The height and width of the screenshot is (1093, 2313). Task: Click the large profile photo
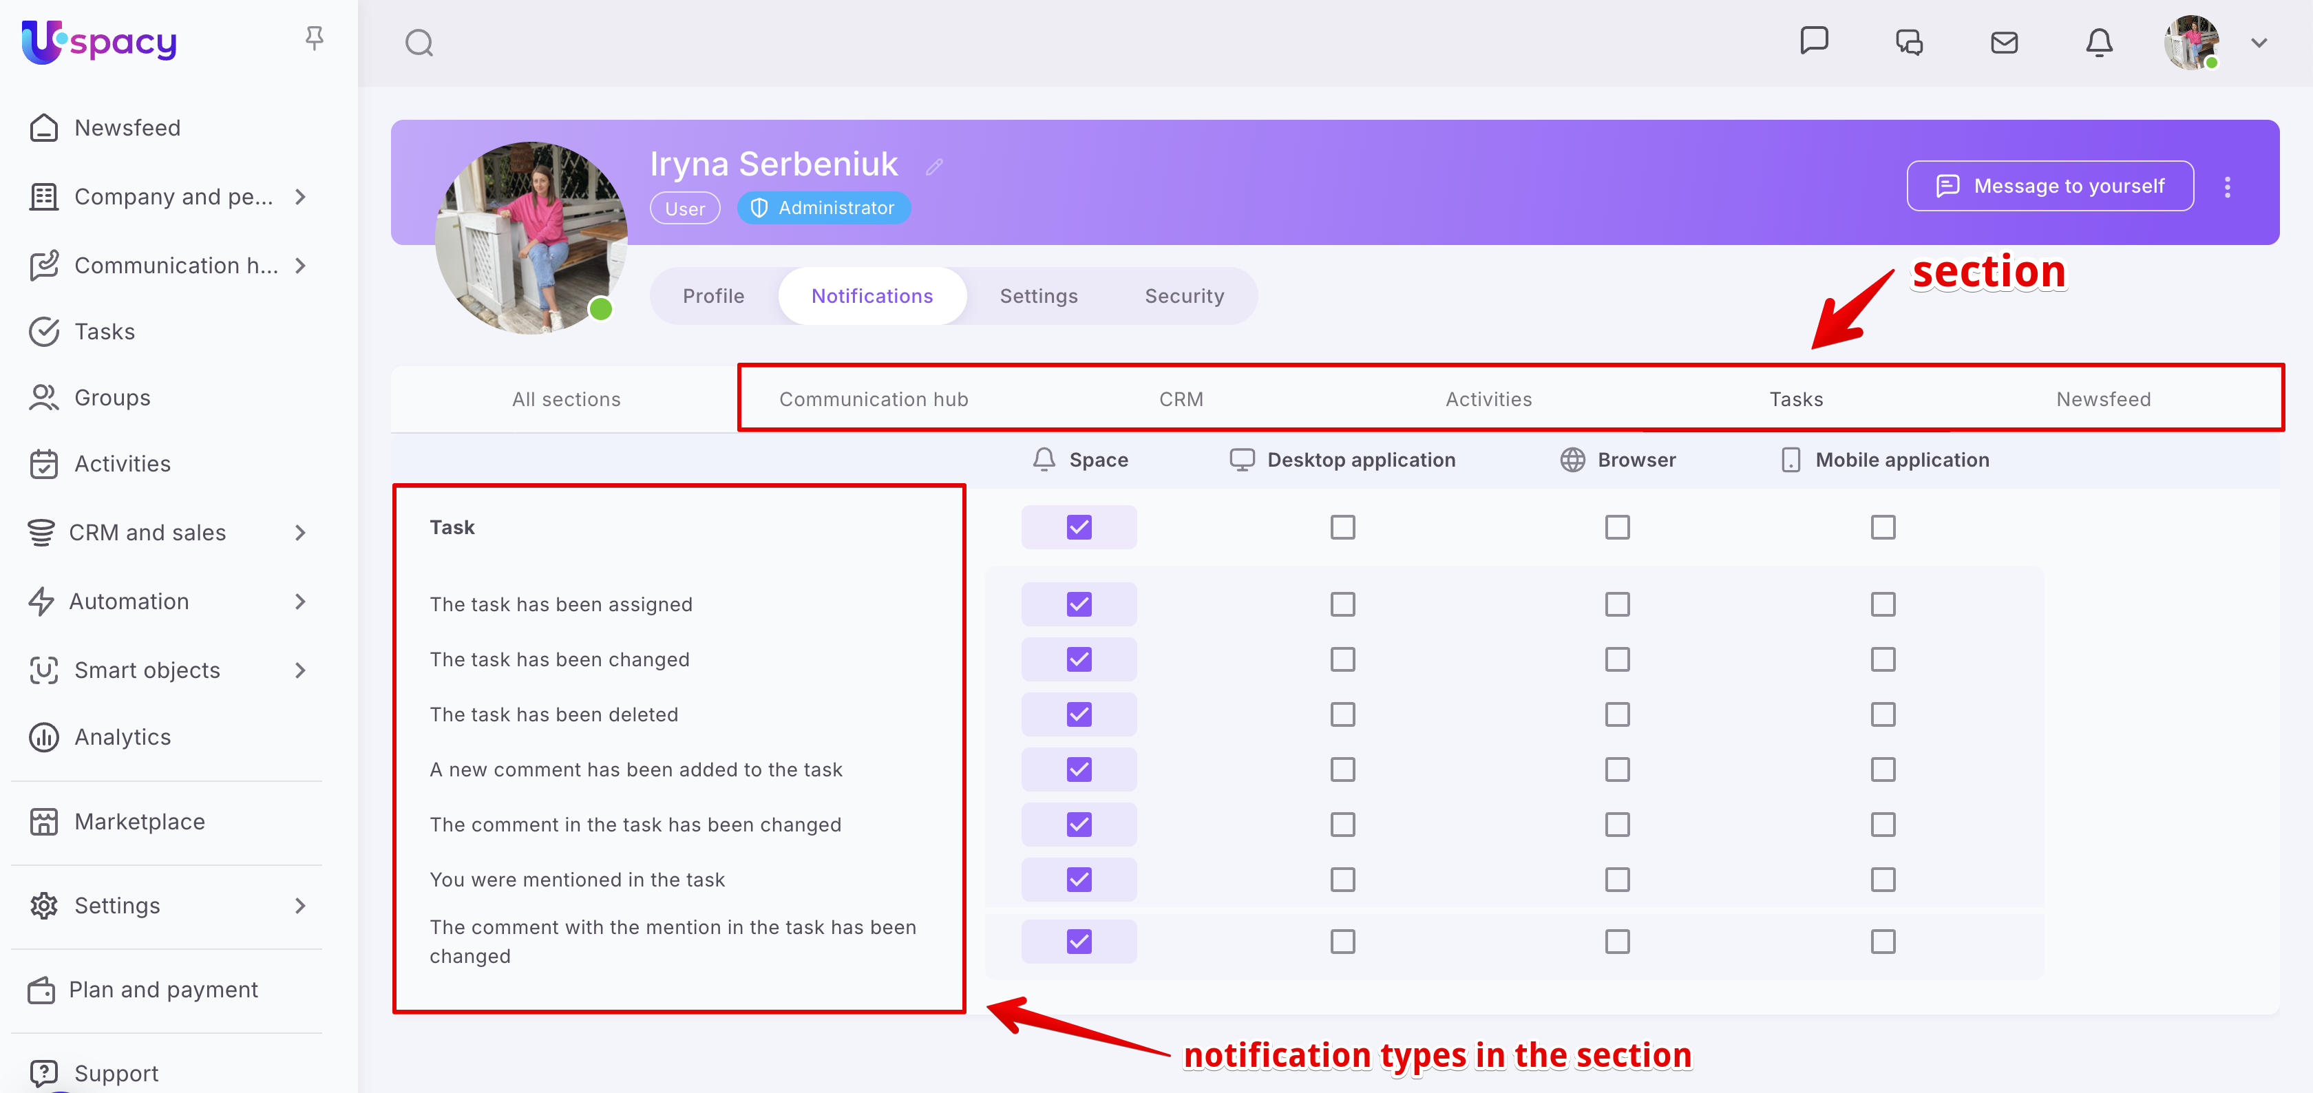[x=530, y=238]
